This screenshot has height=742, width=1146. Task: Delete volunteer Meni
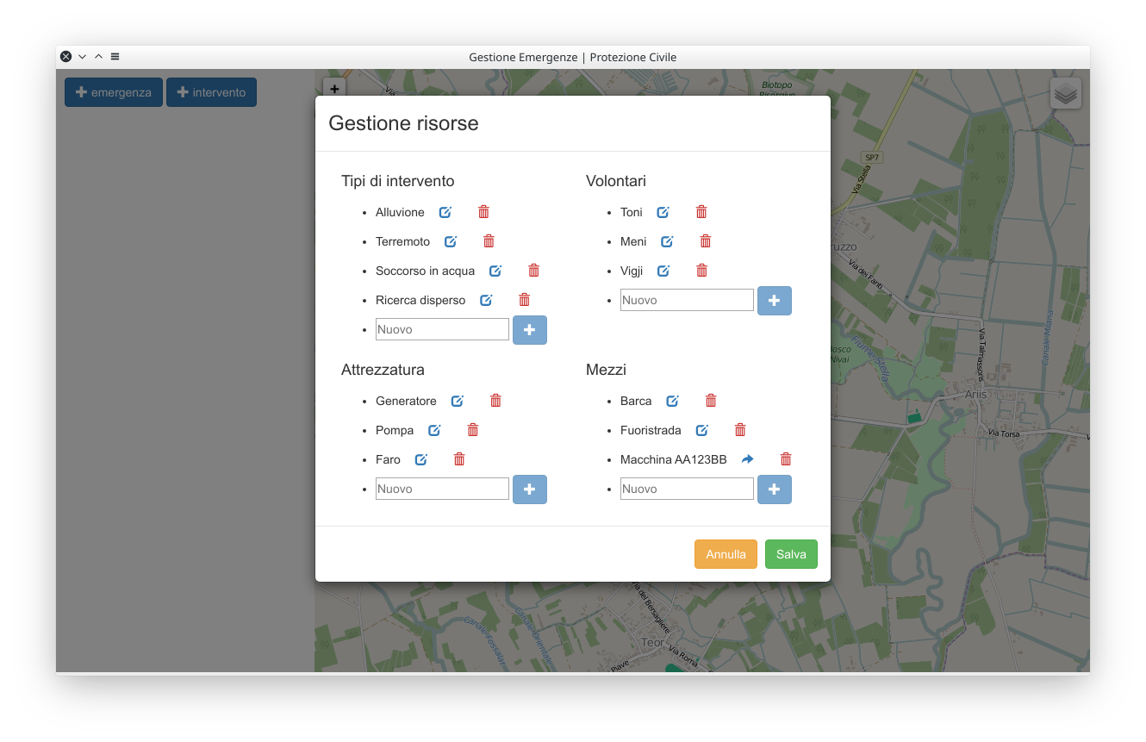tap(706, 241)
